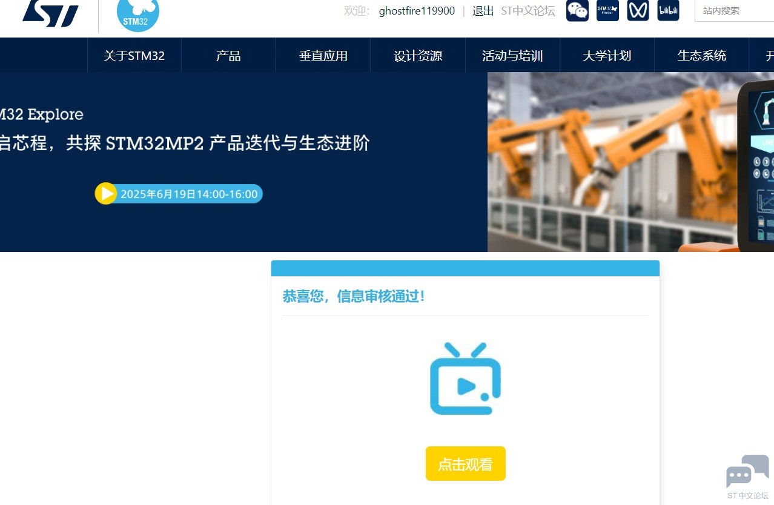The width and height of the screenshot is (774, 505).
Task: Open the ST中文论坛 chat bubble icon
Action: tap(748, 477)
